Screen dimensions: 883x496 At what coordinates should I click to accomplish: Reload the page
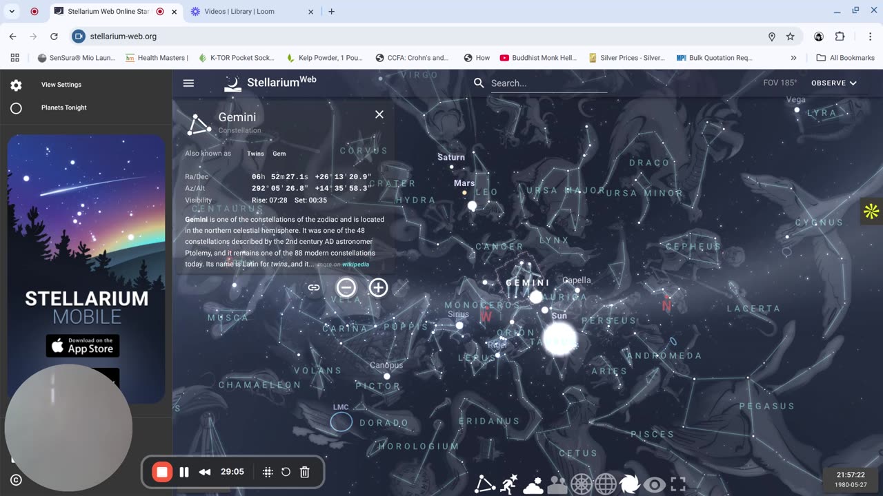pyautogui.click(x=54, y=37)
